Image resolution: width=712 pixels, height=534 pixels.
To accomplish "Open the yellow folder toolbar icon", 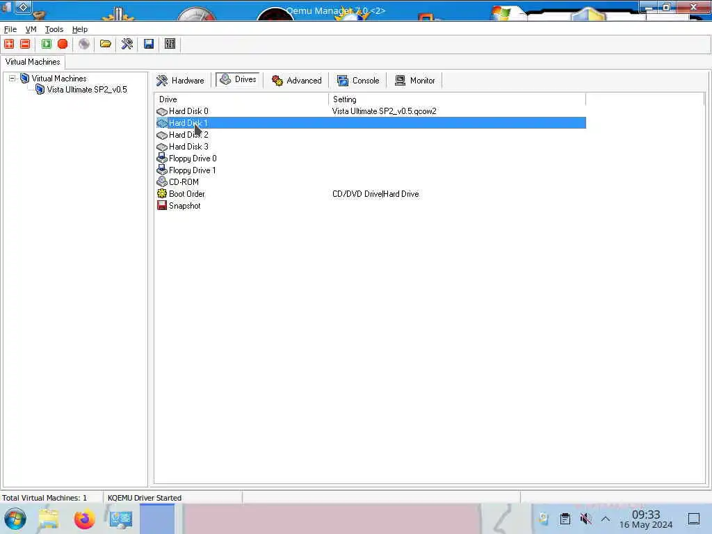I will click(x=106, y=44).
